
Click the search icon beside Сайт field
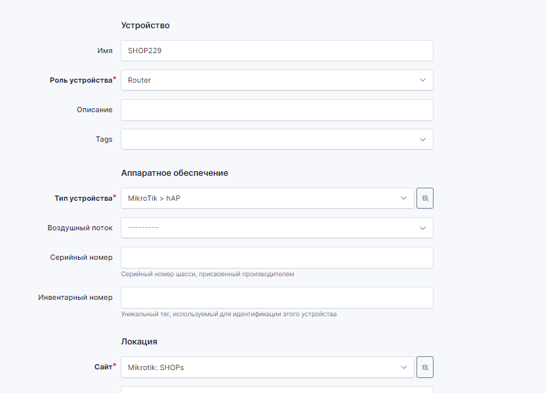tap(425, 367)
